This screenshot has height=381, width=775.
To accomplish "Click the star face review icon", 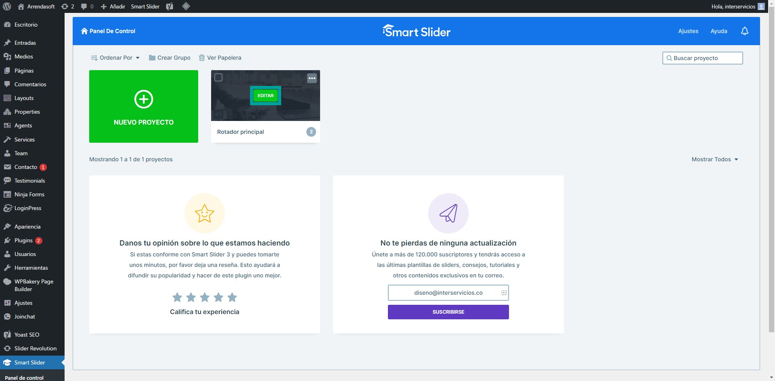I will (x=205, y=213).
